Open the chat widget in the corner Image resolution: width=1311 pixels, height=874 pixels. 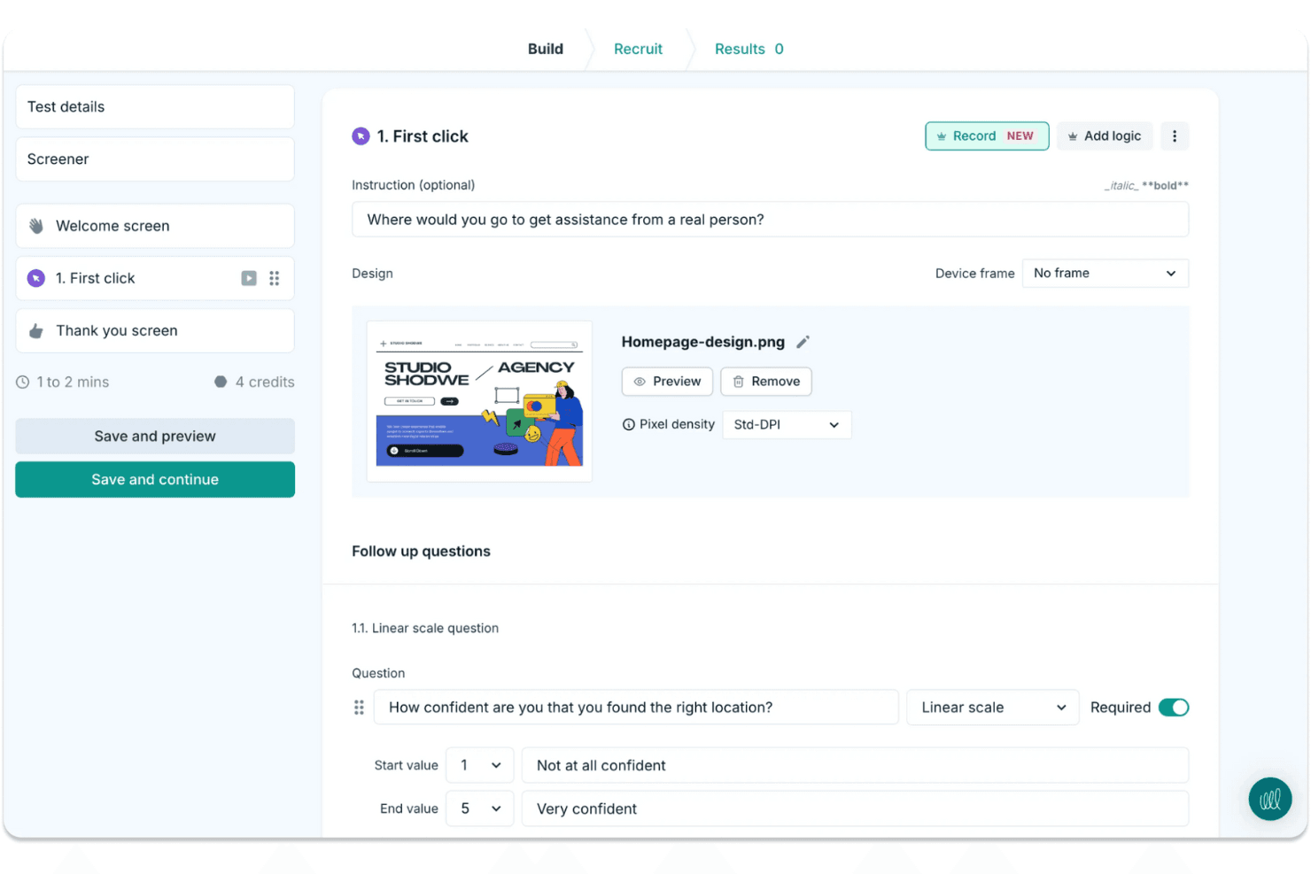1269,799
